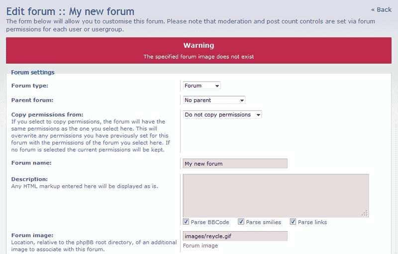Click the Forum image label

[32, 236]
